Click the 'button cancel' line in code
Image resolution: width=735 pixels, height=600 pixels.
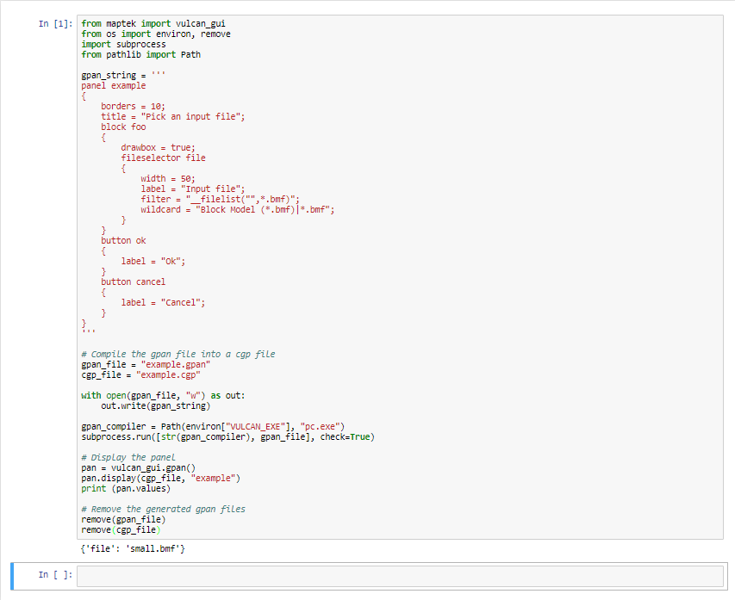coord(133,282)
